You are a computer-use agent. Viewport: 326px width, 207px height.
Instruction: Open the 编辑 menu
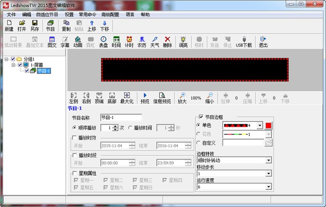pyautogui.click(x=26, y=15)
